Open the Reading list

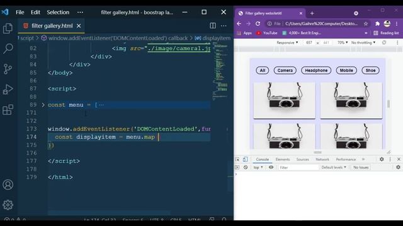[386, 33]
